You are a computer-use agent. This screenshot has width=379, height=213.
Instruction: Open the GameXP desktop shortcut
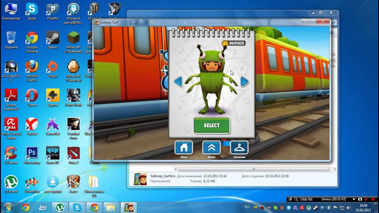(x=53, y=156)
